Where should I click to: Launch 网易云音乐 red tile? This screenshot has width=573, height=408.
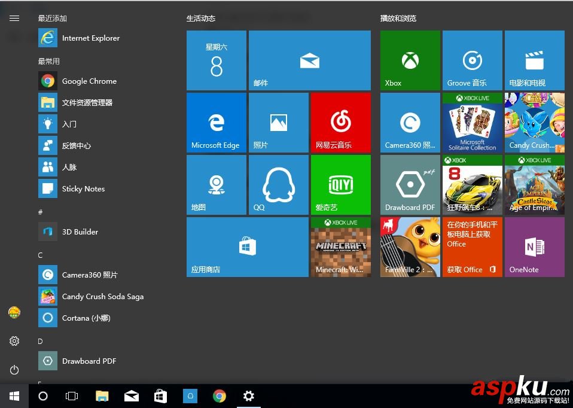click(340, 123)
